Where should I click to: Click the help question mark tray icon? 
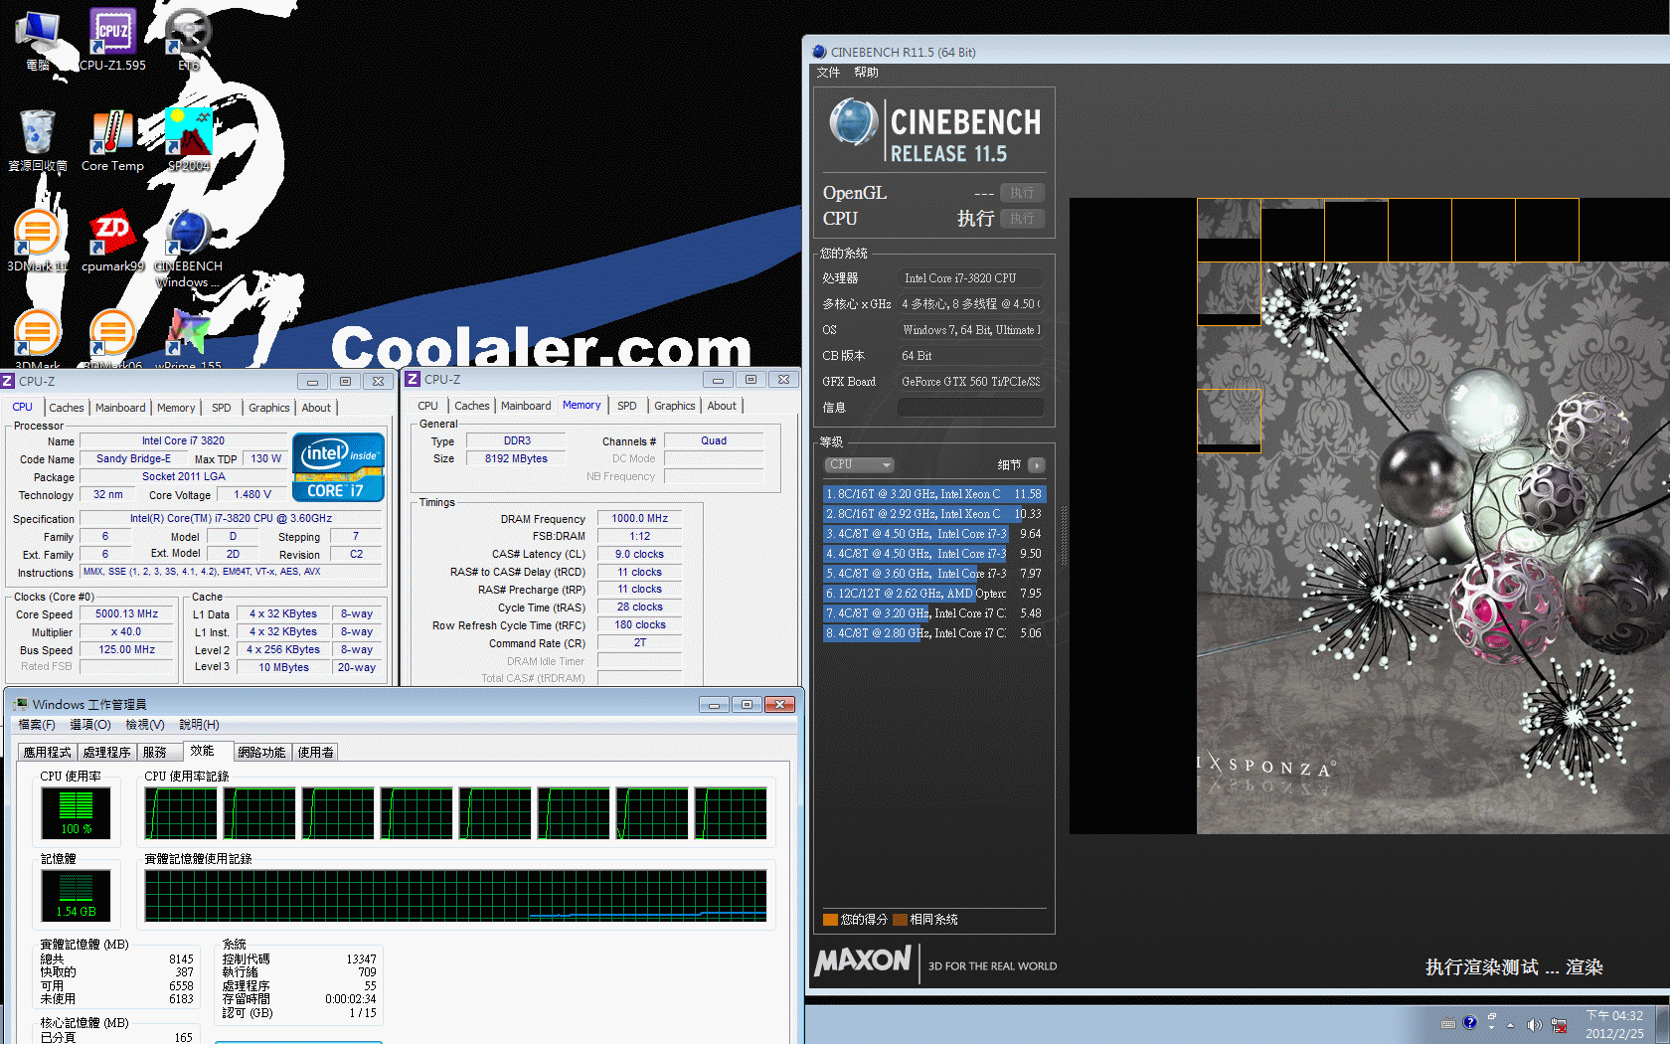(1470, 1023)
